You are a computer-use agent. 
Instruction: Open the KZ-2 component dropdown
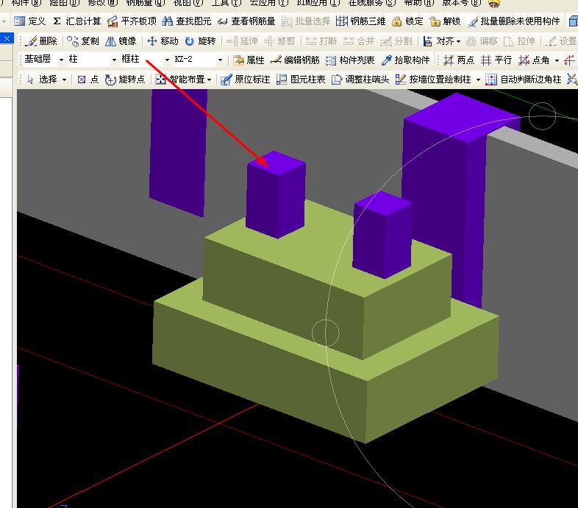220,60
